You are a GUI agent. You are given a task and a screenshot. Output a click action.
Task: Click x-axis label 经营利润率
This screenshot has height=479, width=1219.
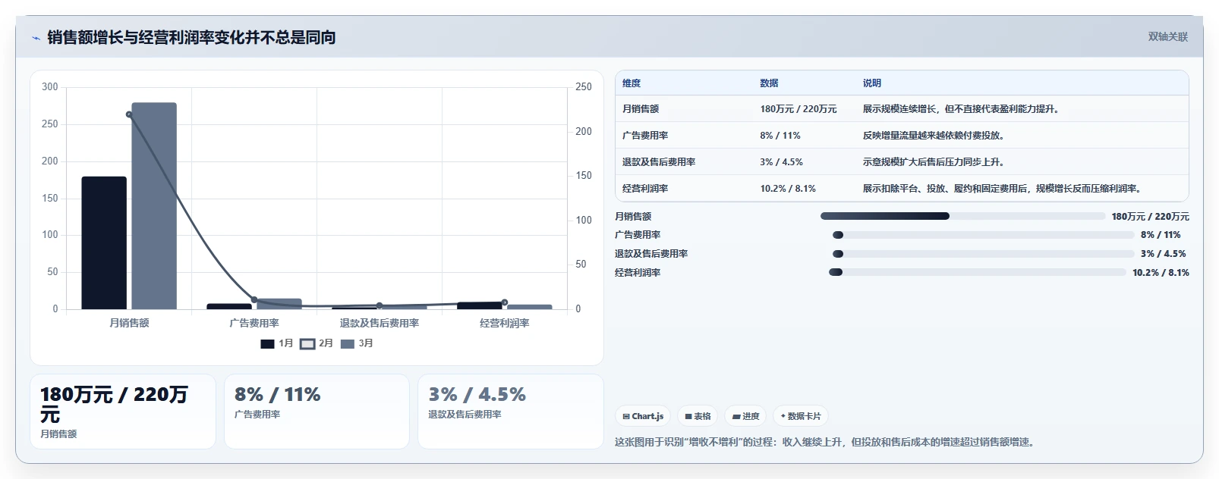pyautogui.click(x=505, y=323)
